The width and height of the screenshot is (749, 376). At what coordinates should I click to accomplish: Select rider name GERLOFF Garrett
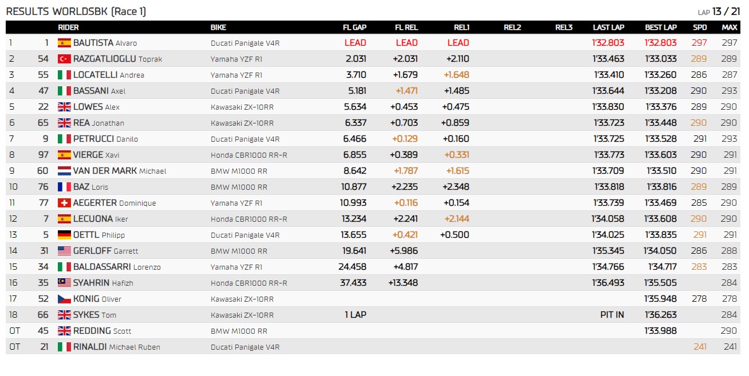pyautogui.click(x=106, y=251)
